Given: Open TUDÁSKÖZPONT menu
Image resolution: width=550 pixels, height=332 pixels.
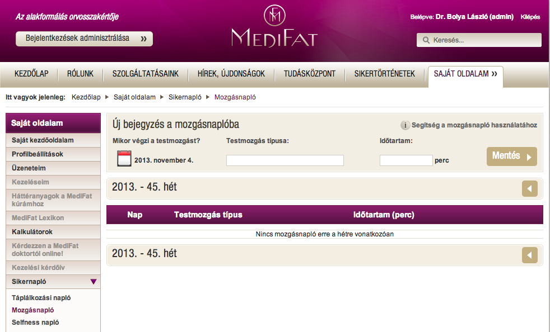Looking at the screenshot, I should point(310,74).
